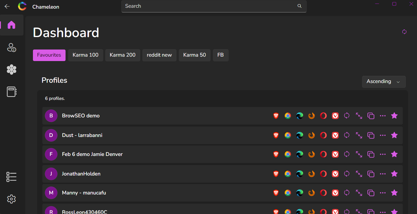Open the accounts section in the sidebar

point(12,47)
